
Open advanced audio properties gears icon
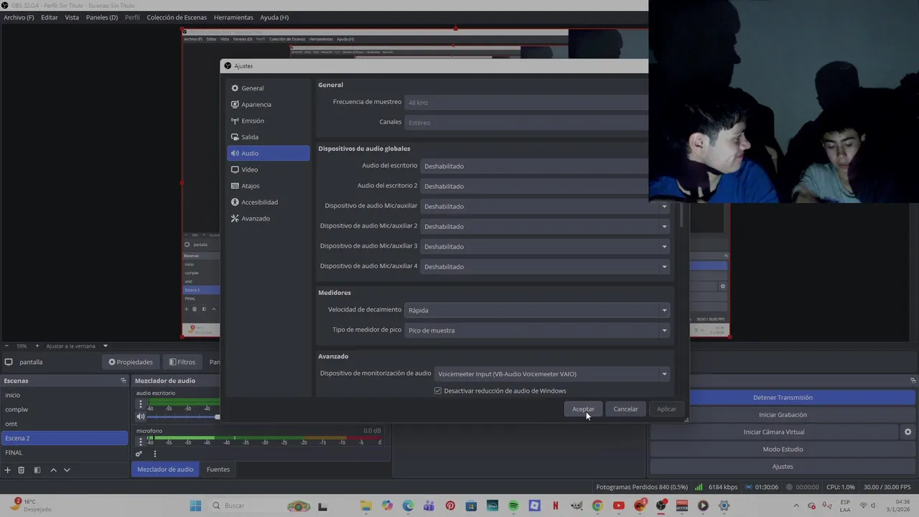pos(139,454)
